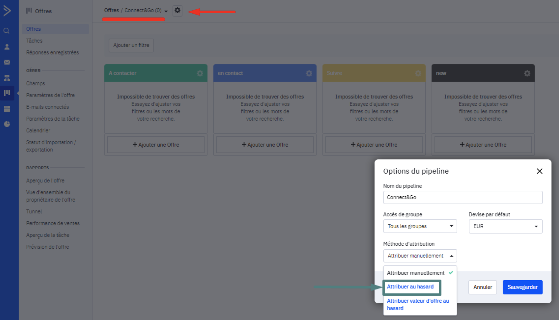Select the Attribuer manuellement option
The height and width of the screenshot is (320, 559).
[415, 273]
